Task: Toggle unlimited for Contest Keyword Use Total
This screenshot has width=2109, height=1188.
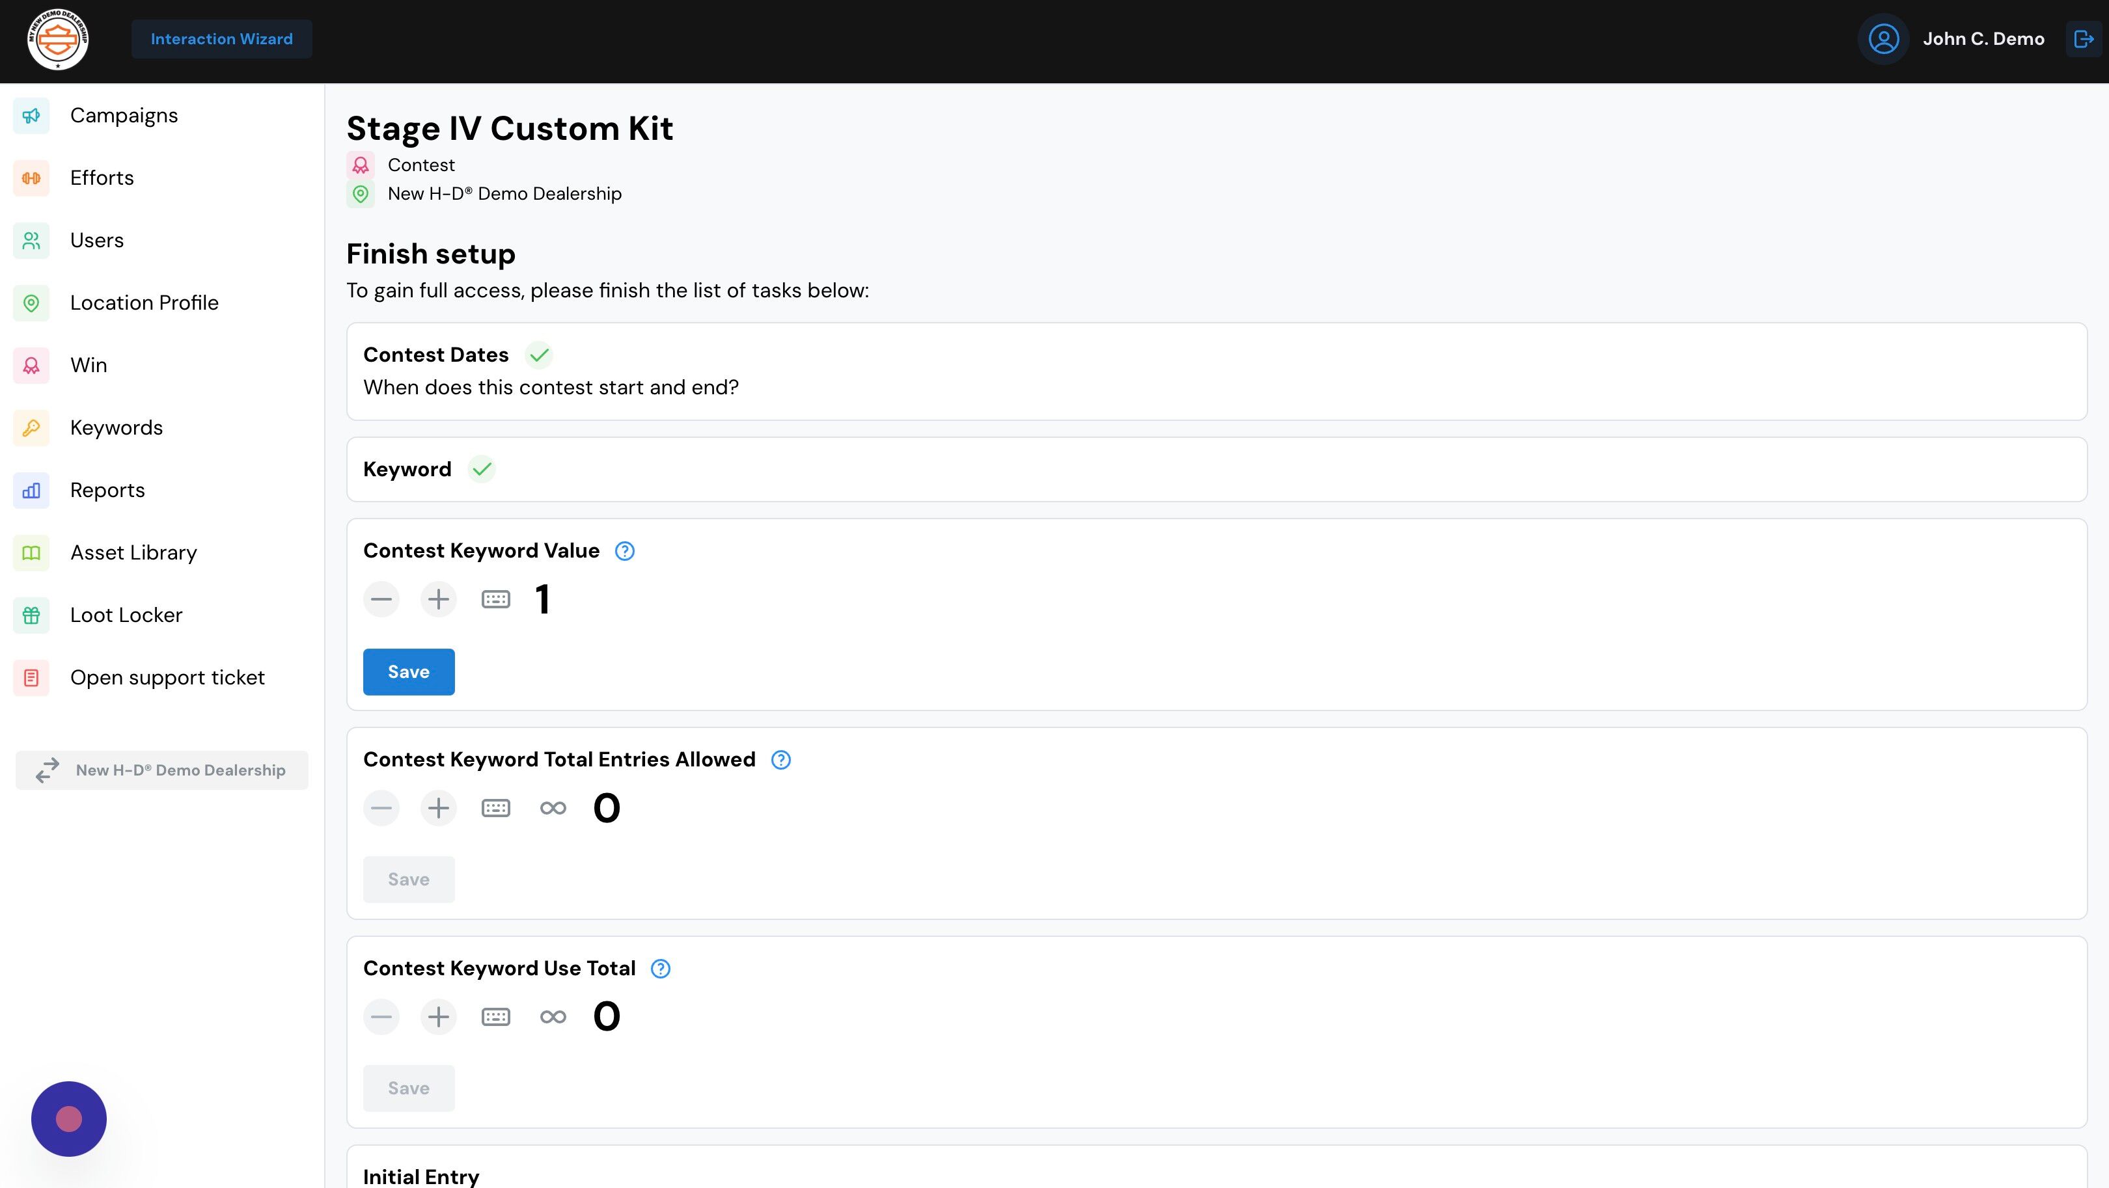Action: [x=553, y=1017]
